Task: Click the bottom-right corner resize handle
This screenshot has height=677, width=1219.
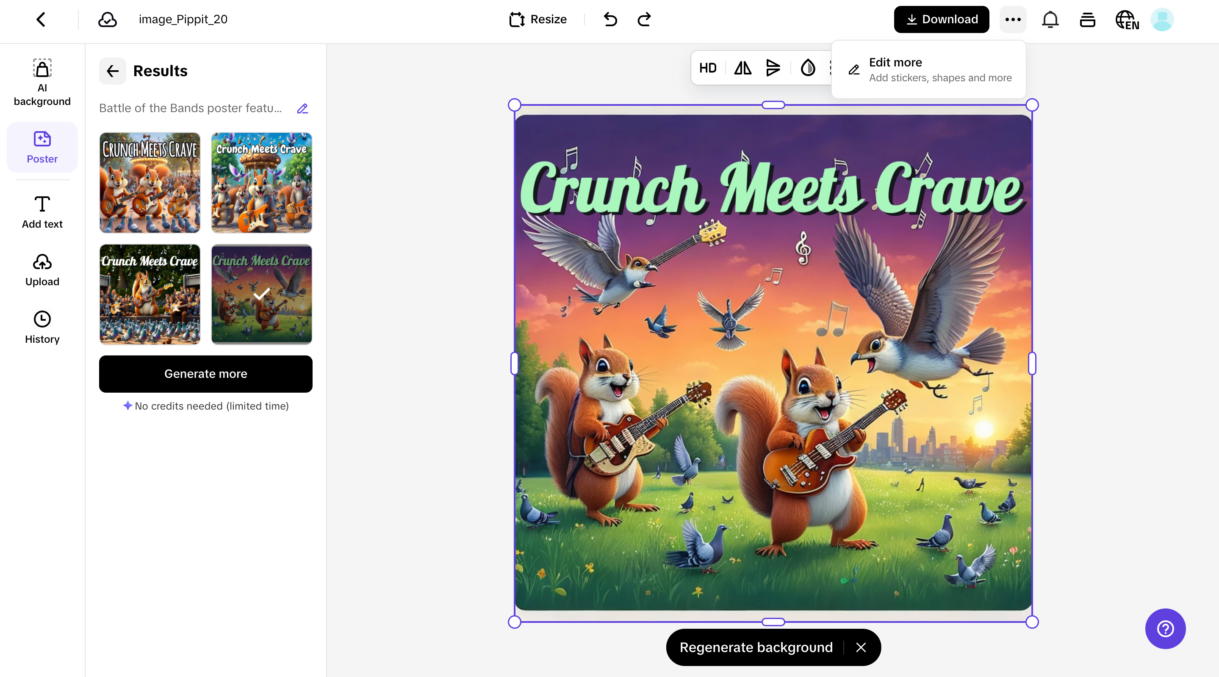Action: pyautogui.click(x=1032, y=622)
